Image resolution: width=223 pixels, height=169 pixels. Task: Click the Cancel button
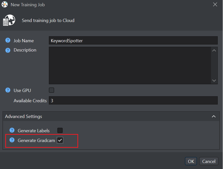pyautogui.click(x=209, y=161)
